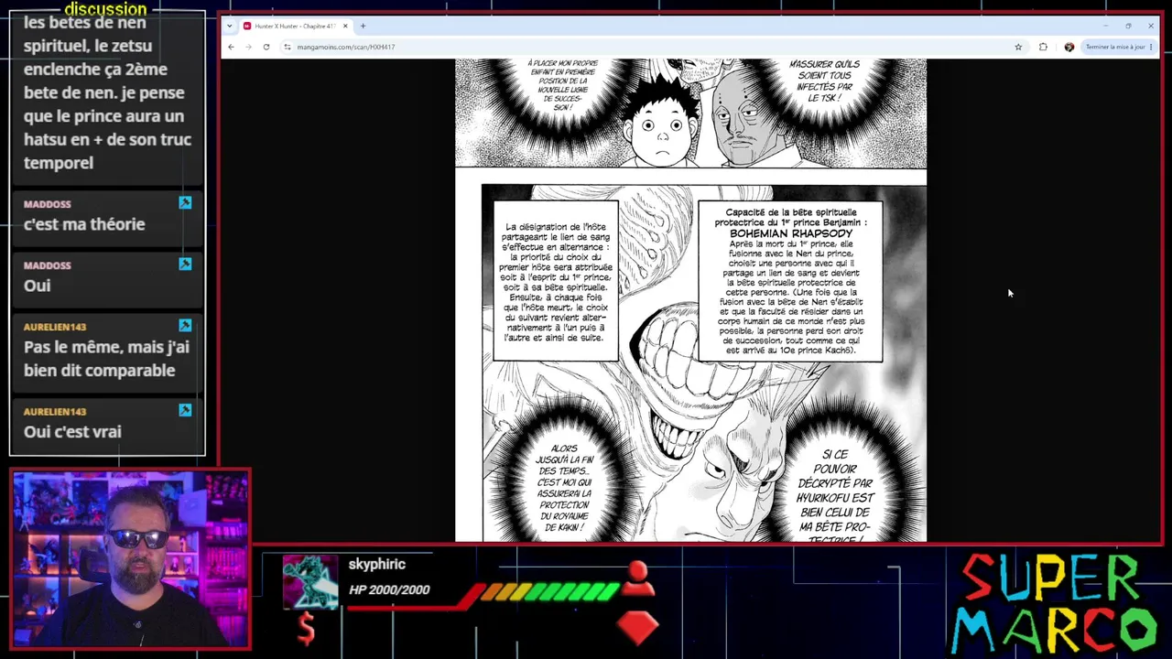Open the Chrome profile avatar
The height and width of the screenshot is (659, 1172).
(1069, 47)
